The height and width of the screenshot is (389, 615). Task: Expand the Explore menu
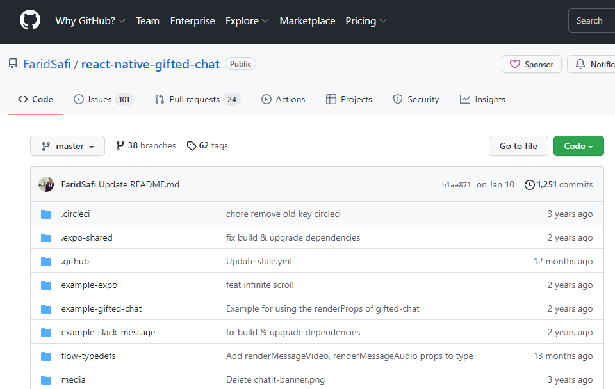coord(247,20)
